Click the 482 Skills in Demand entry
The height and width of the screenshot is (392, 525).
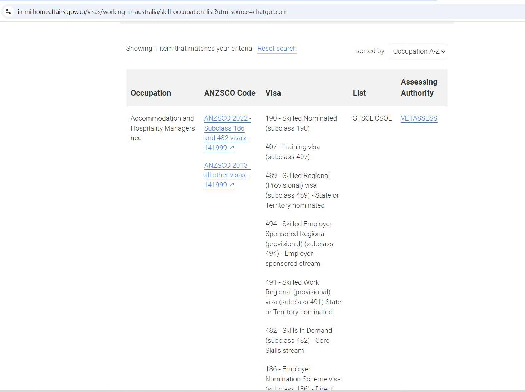(x=298, y=340)
